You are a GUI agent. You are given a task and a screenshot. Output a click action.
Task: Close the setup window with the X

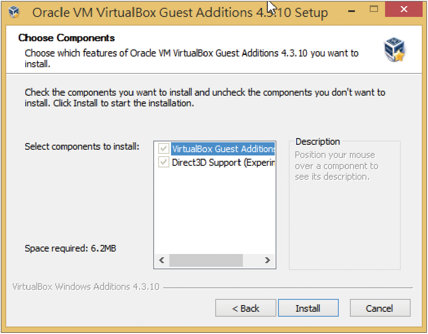(x=404, y=9)
